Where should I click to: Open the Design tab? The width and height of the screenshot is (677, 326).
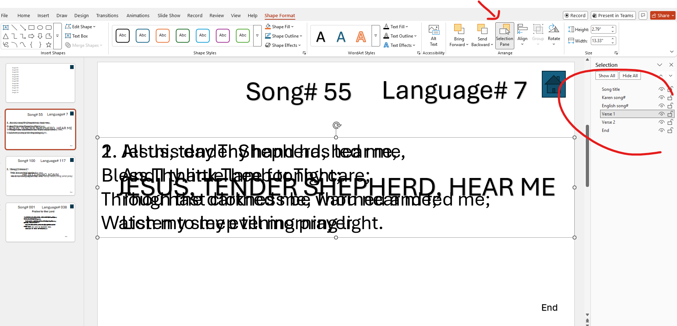[82, 16]
